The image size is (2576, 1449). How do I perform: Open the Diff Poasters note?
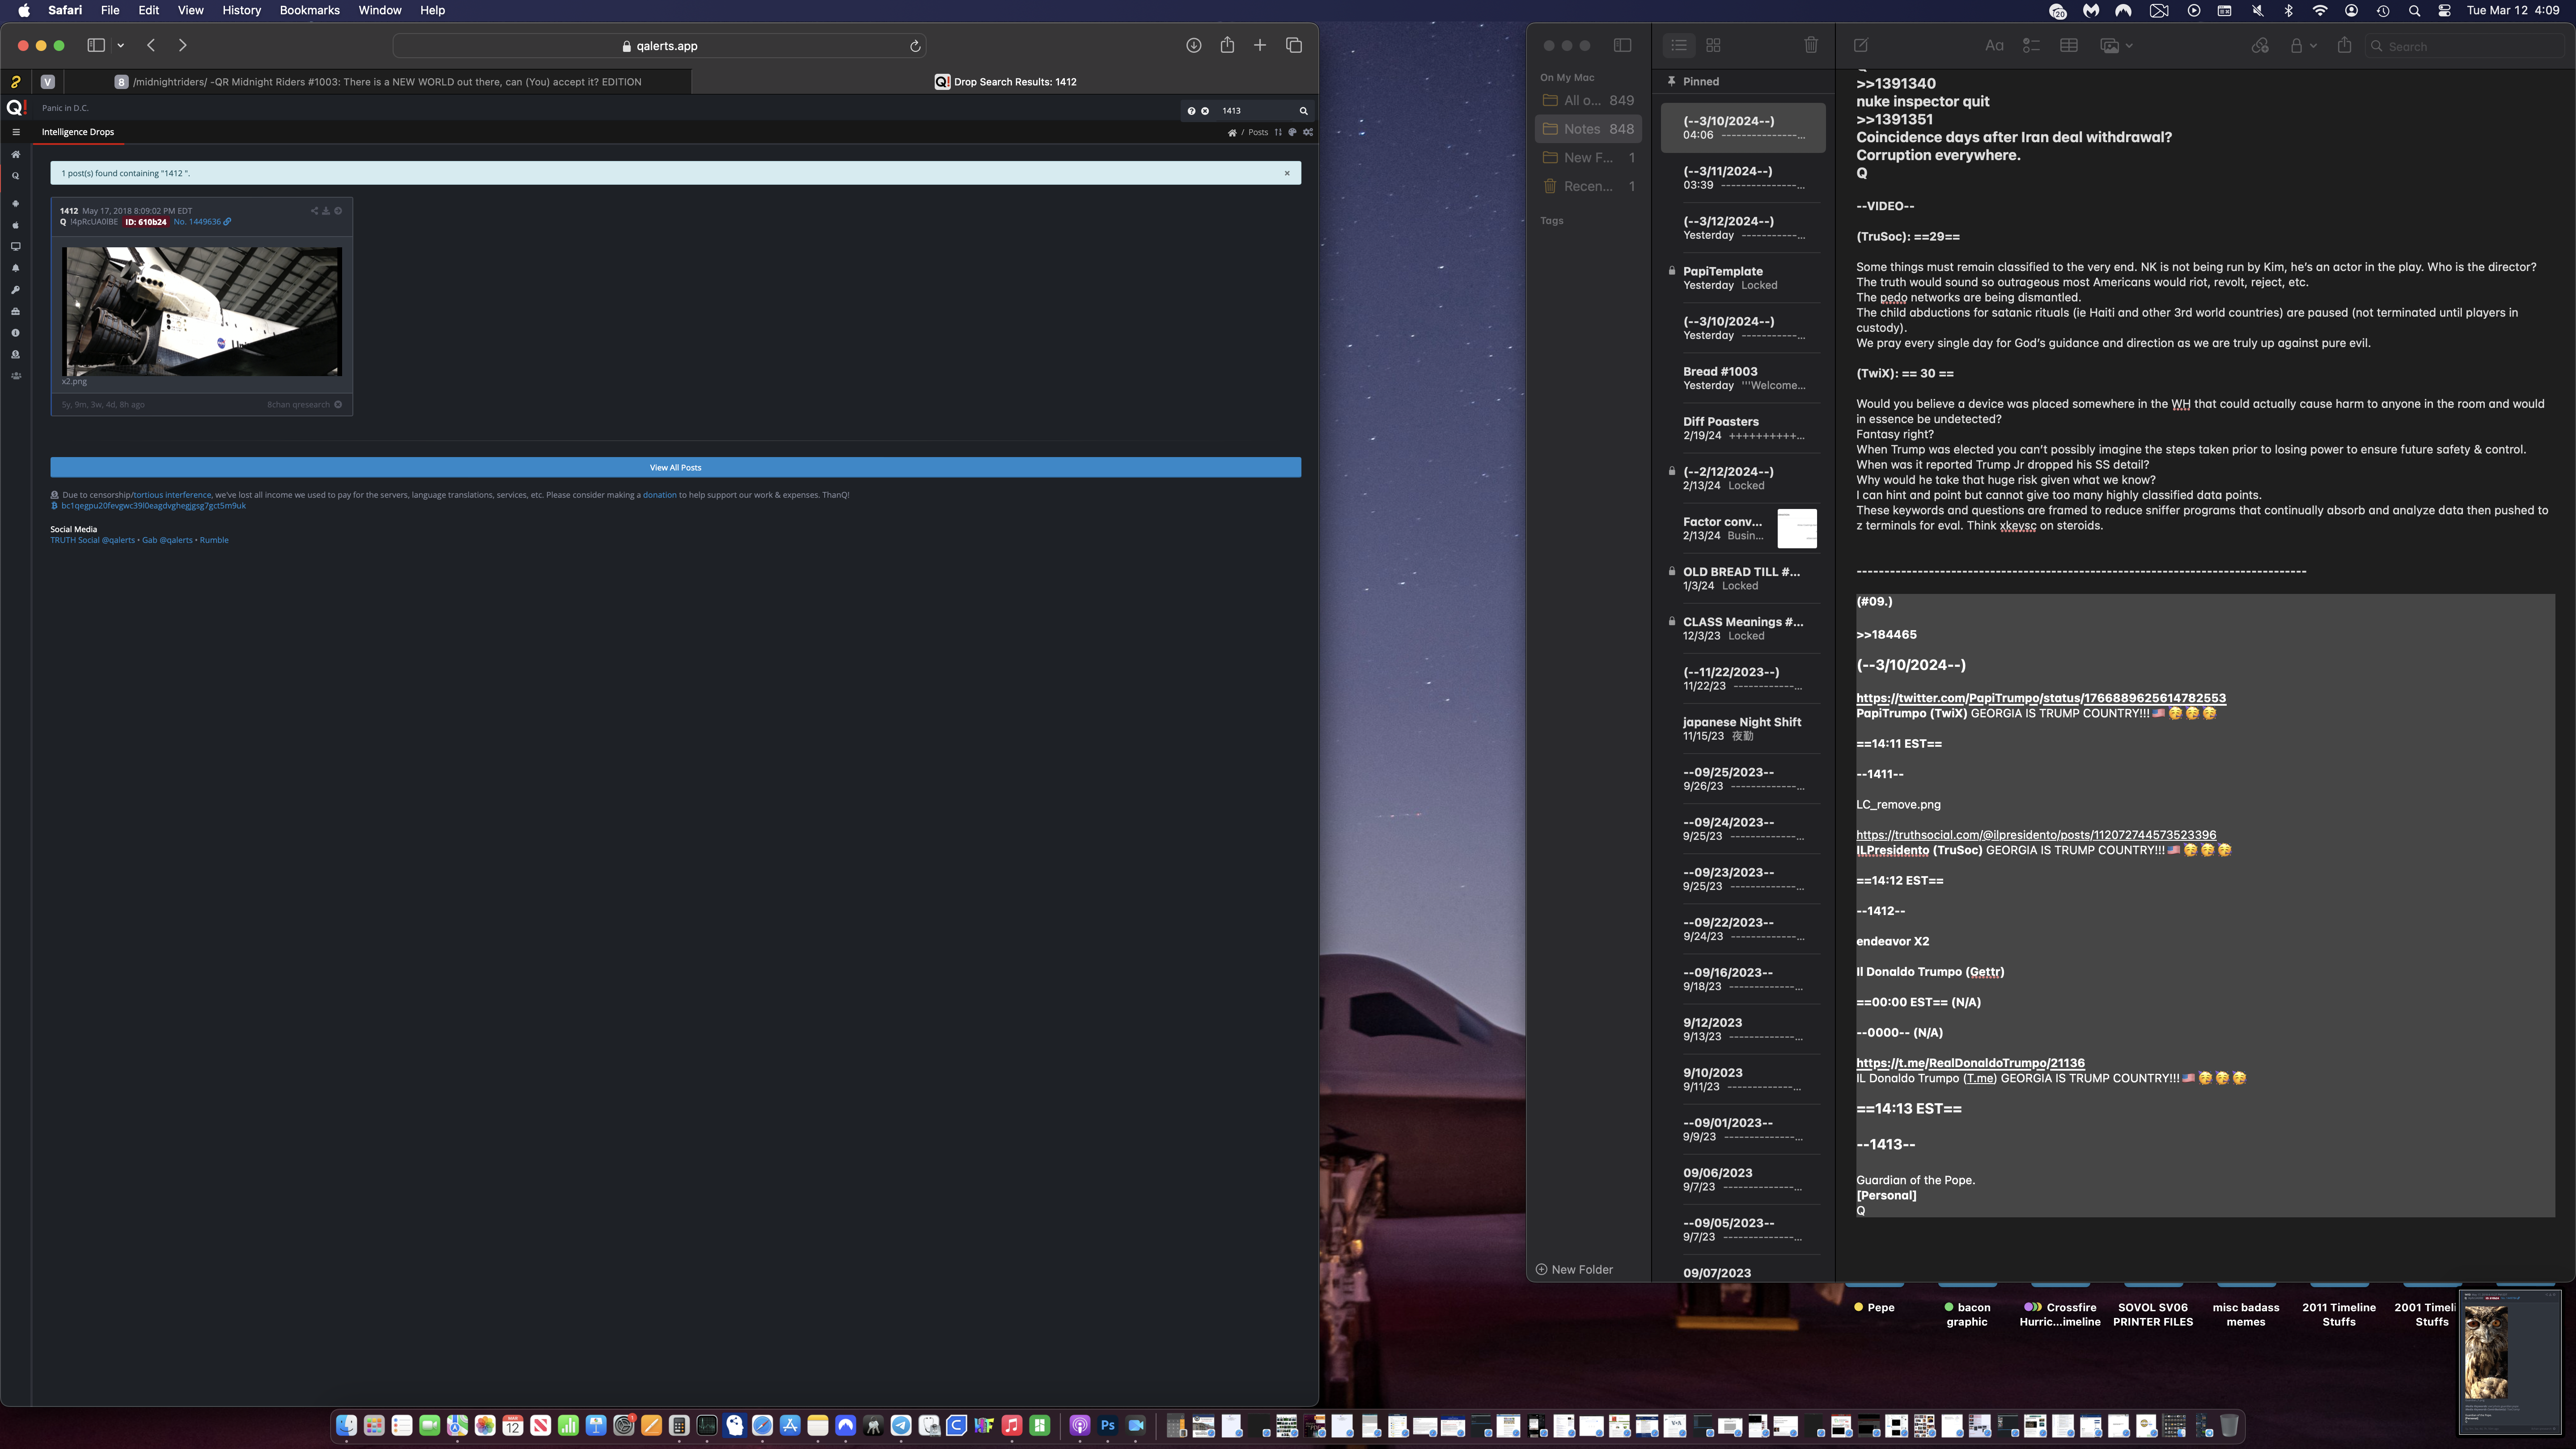1743,428
